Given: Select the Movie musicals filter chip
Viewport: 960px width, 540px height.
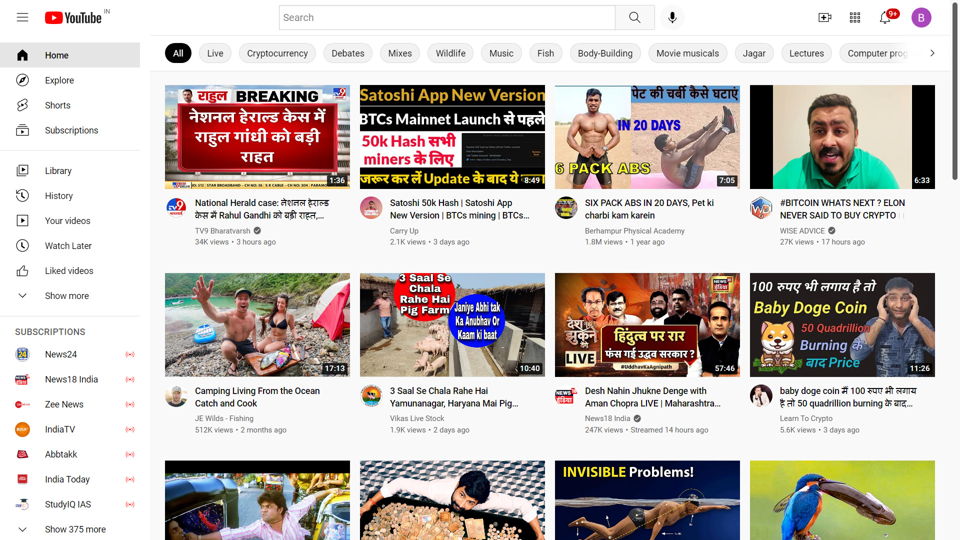Looking at the screenshot, I should (x=687, y=53).
